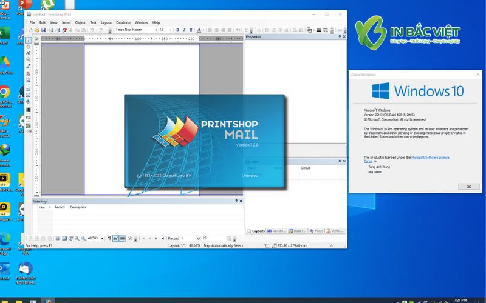Toggle Italic formatting button
The image size is (486, 303).
click(184, 30)
